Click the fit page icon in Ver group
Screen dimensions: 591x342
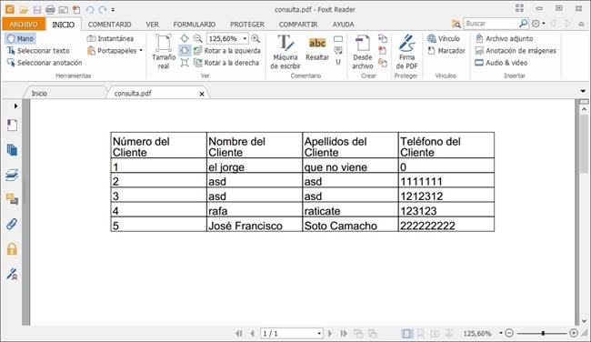point(185,38)
